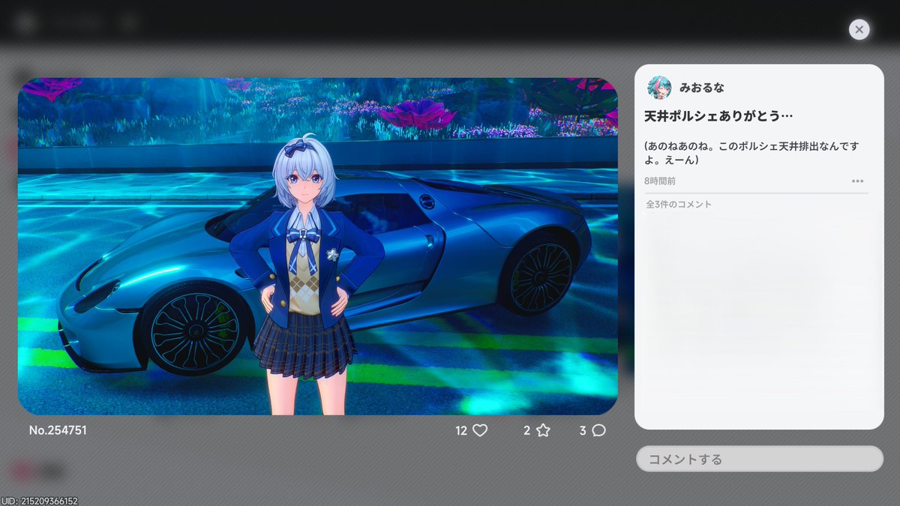
Task: Click the post title 天井ポルシェありがとう…
Action: (718, 116)
